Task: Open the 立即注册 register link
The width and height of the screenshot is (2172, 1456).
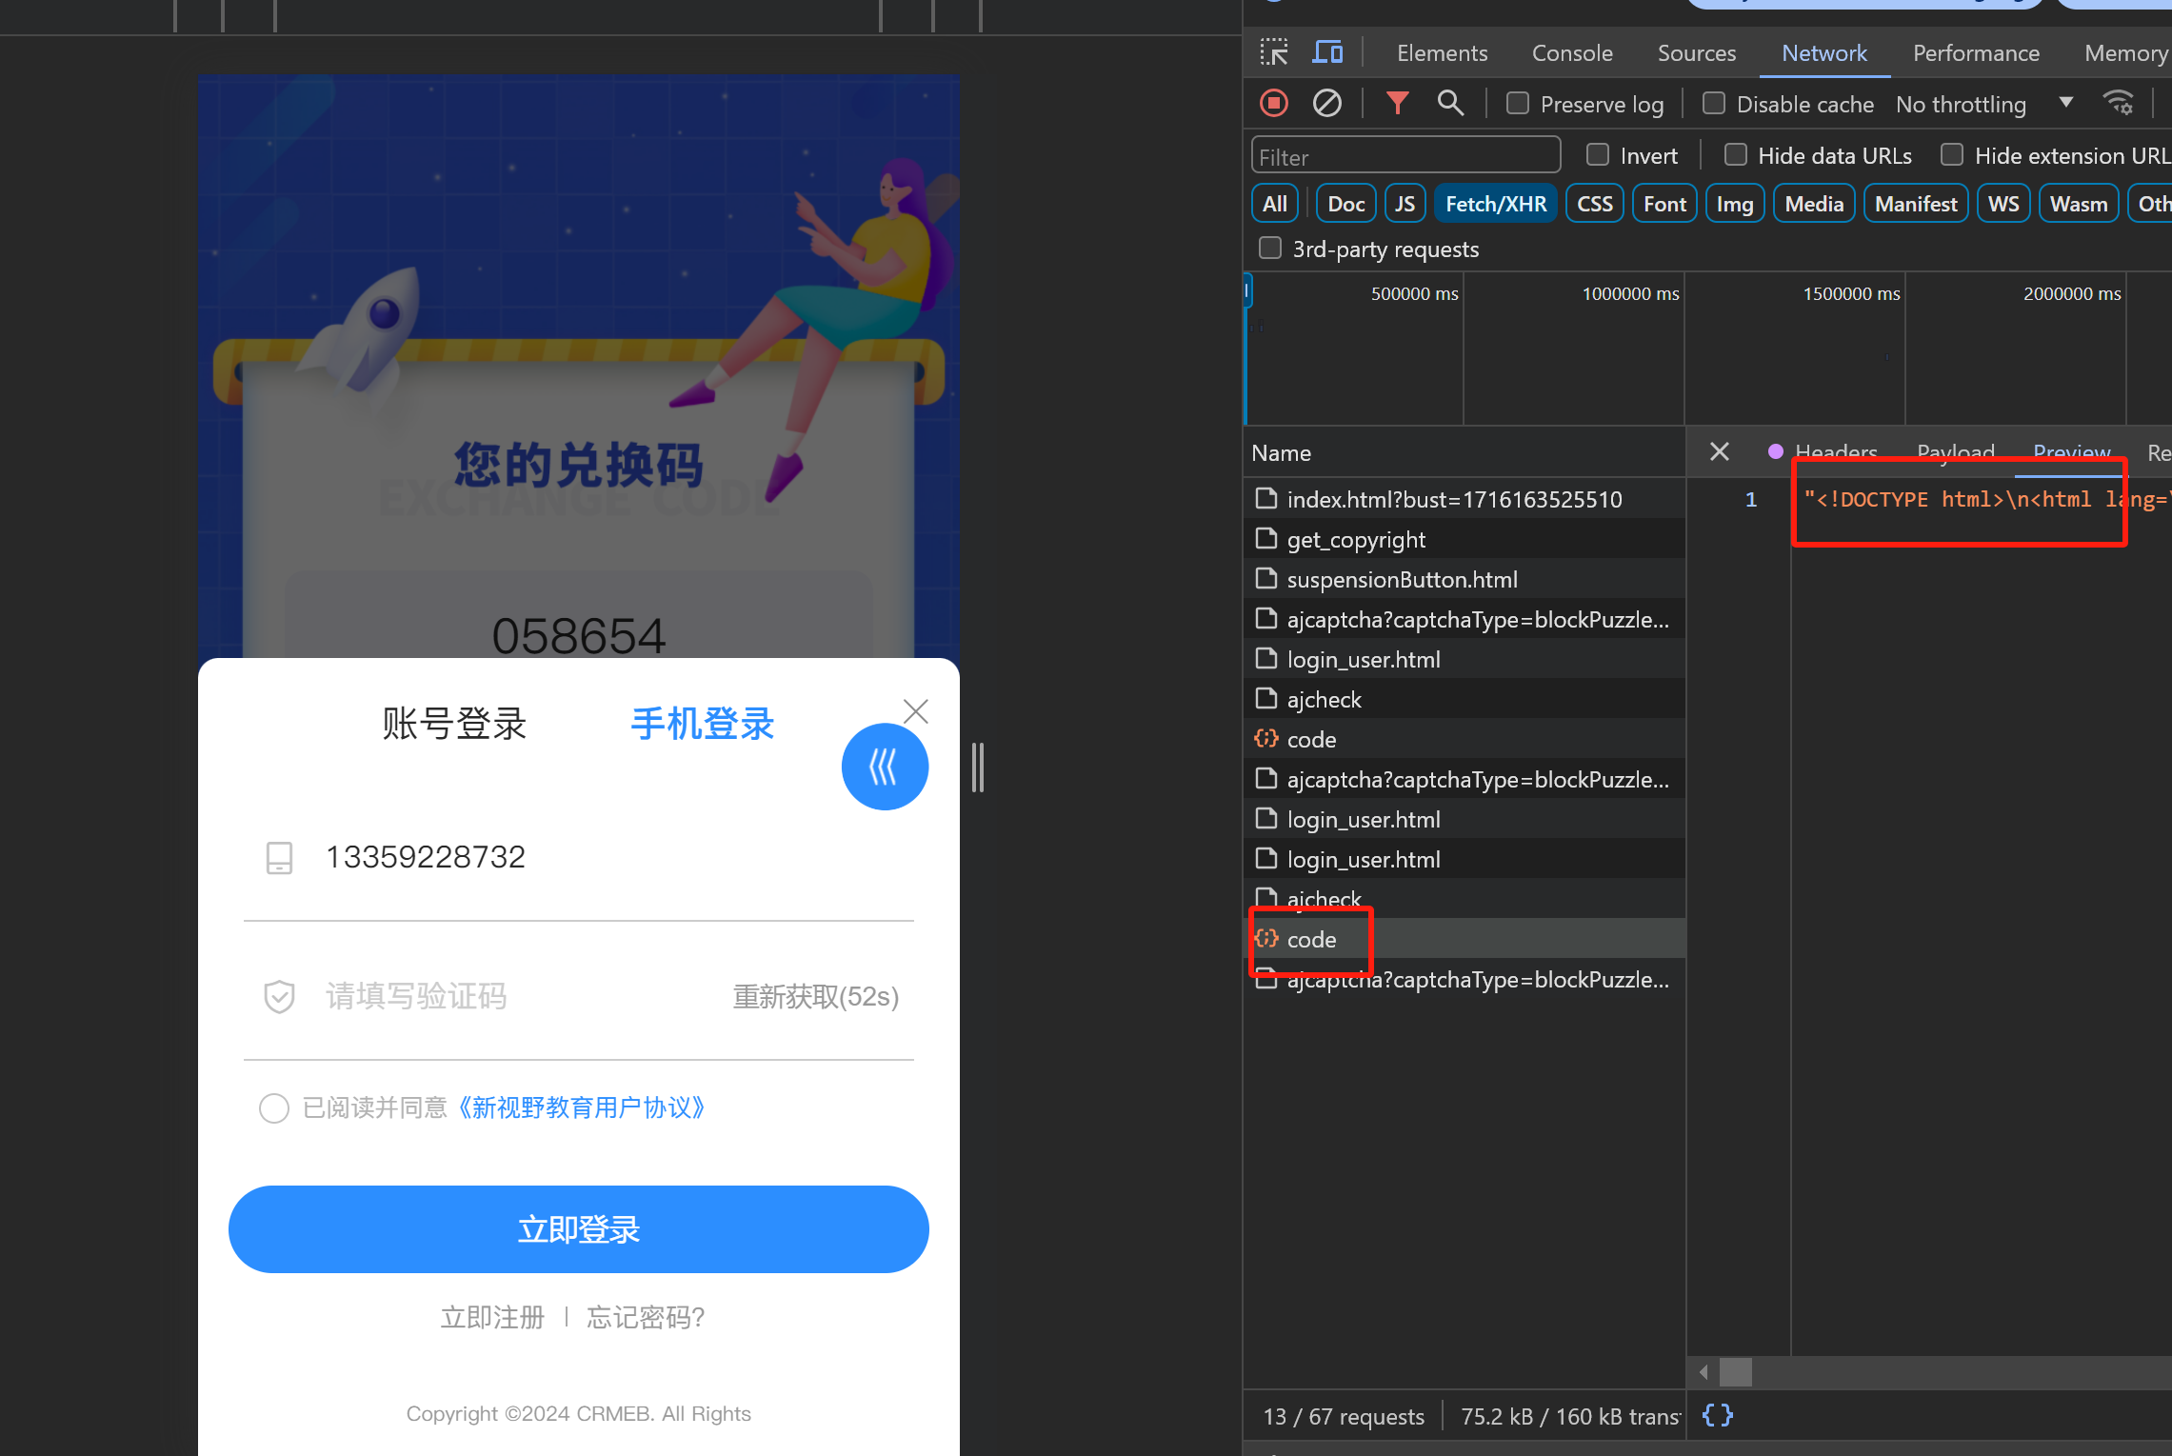Action: 492,1317
